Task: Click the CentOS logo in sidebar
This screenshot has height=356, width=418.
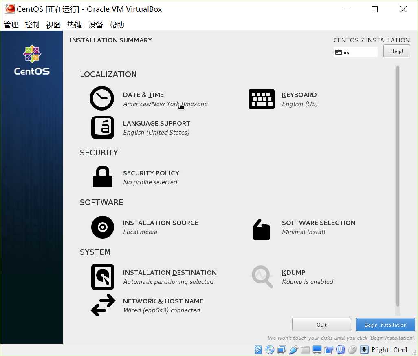Action: pos(32,60)
